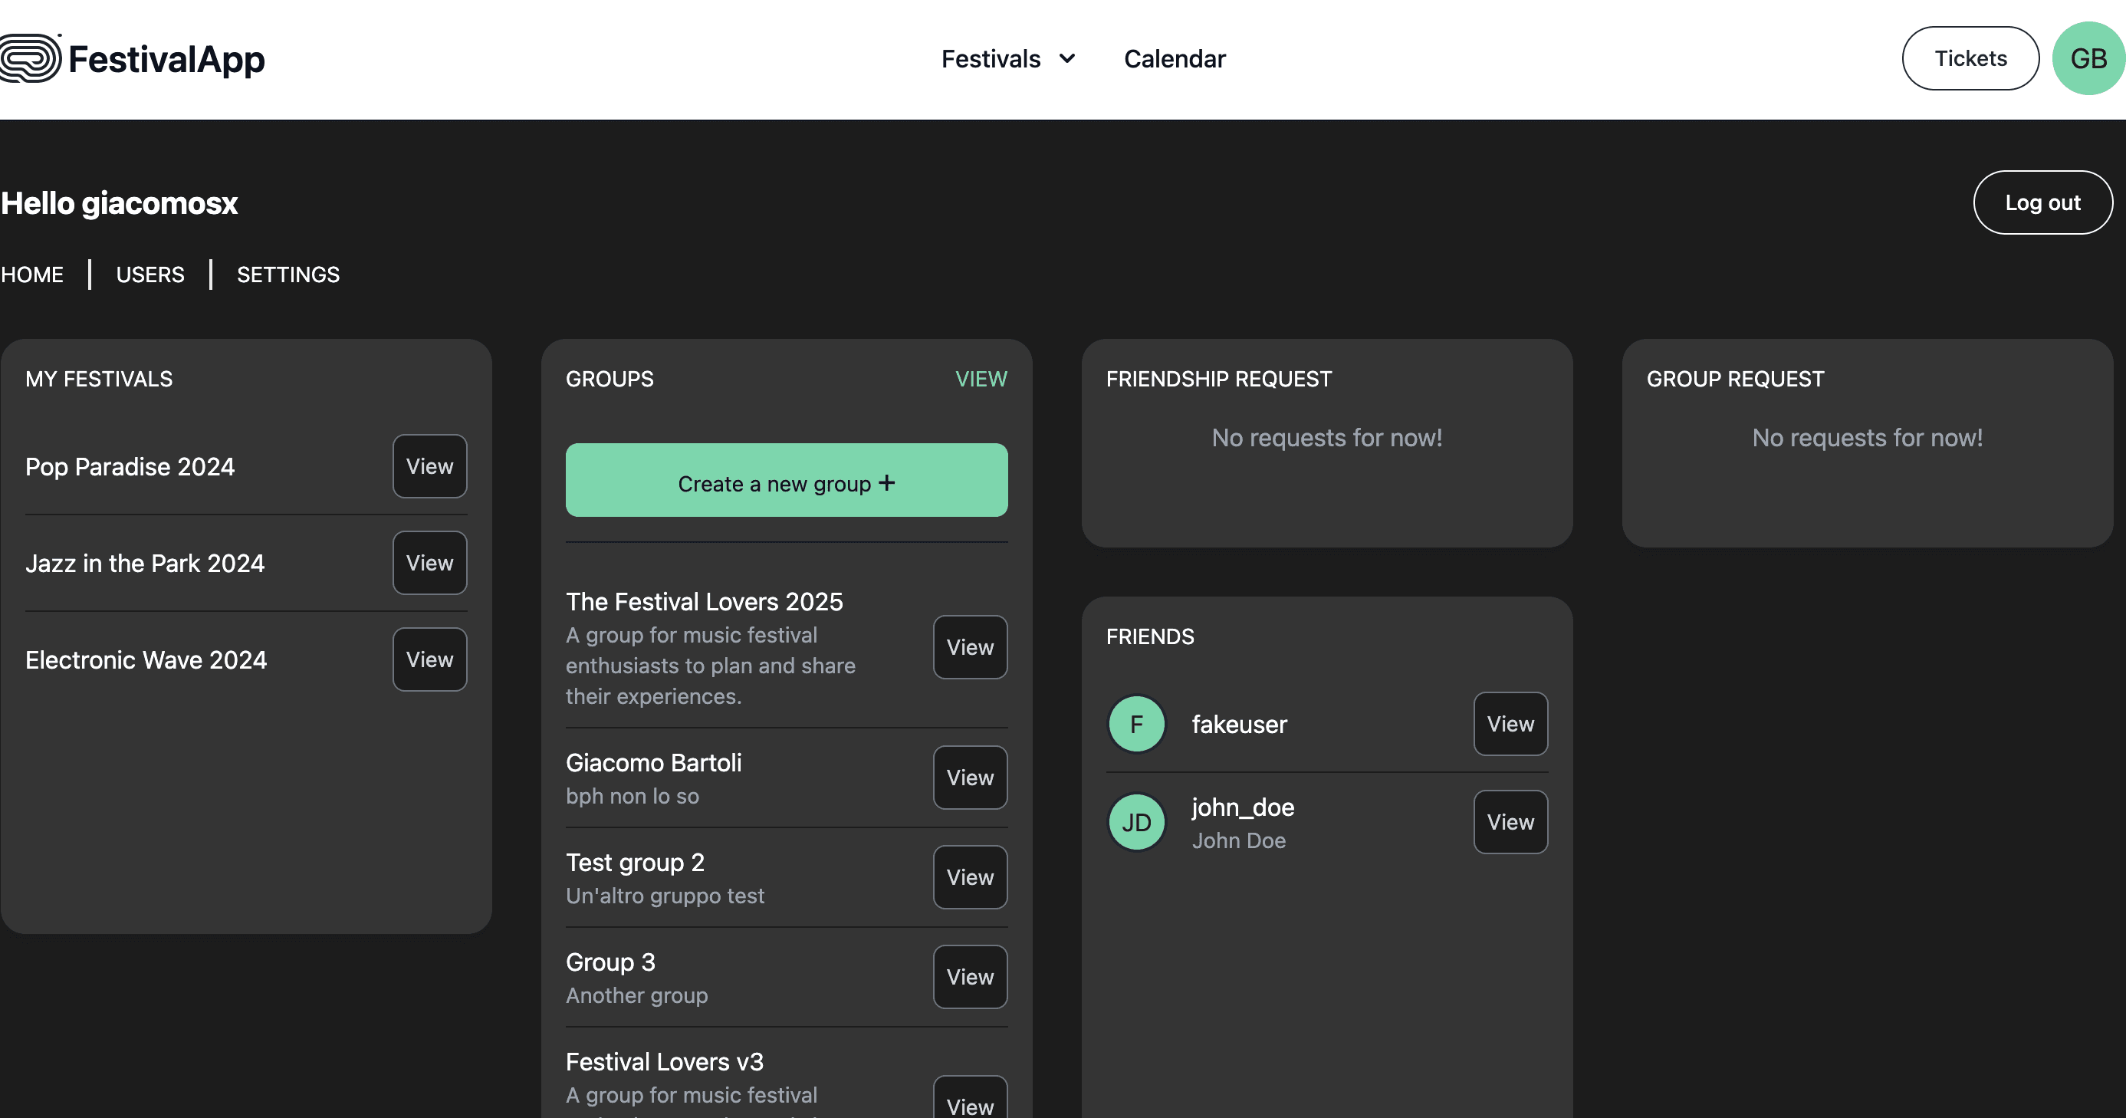This screenshot has width=2126, height=1118.
Task: View fakeuser's friend profile
Action: tap(1510, 724)
